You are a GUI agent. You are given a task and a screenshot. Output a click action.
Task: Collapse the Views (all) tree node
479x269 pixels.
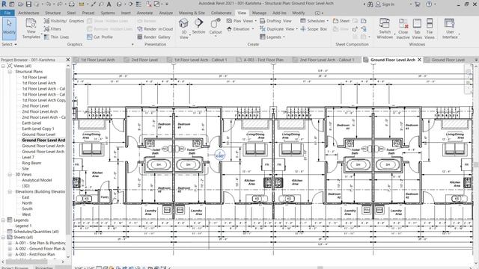point(3,66)
